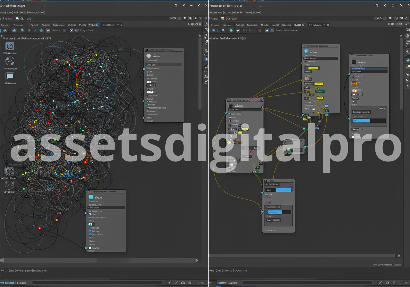This screenshot has width=410, height=287.
Task: Close the left window's upper node via its red dot
Action: click(181, 50)
